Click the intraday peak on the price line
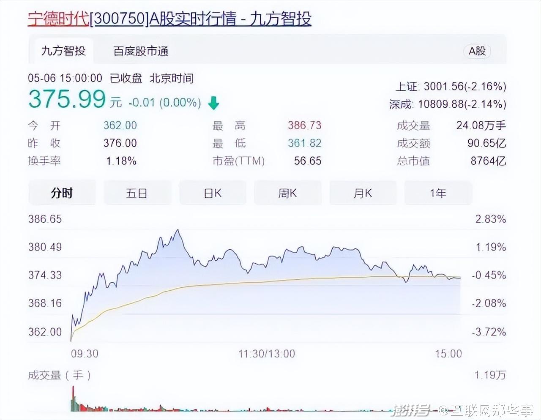 178,231
